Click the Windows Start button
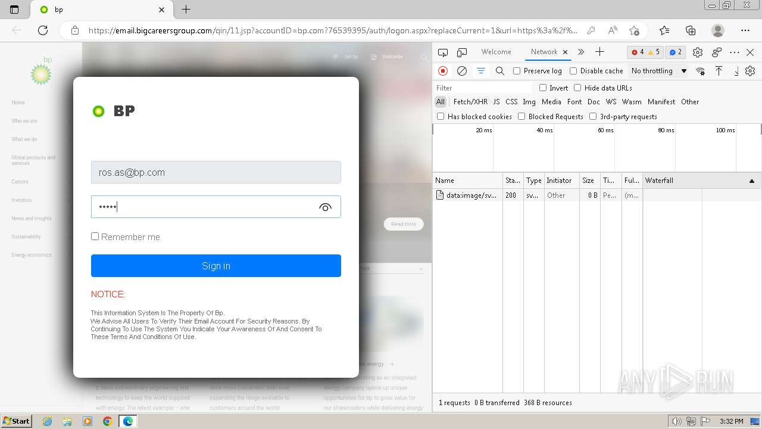Viewport: 762px width, 429px height. [x=17, y=421]
